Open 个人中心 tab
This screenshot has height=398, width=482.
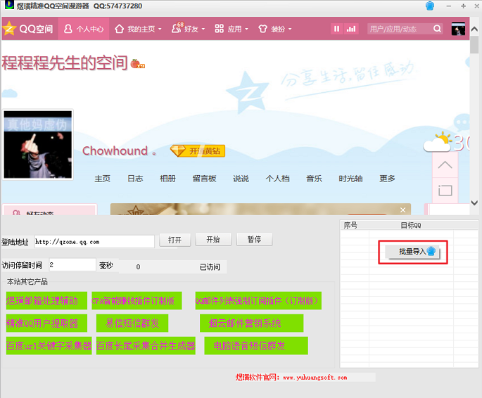click(x=84, y=29)
